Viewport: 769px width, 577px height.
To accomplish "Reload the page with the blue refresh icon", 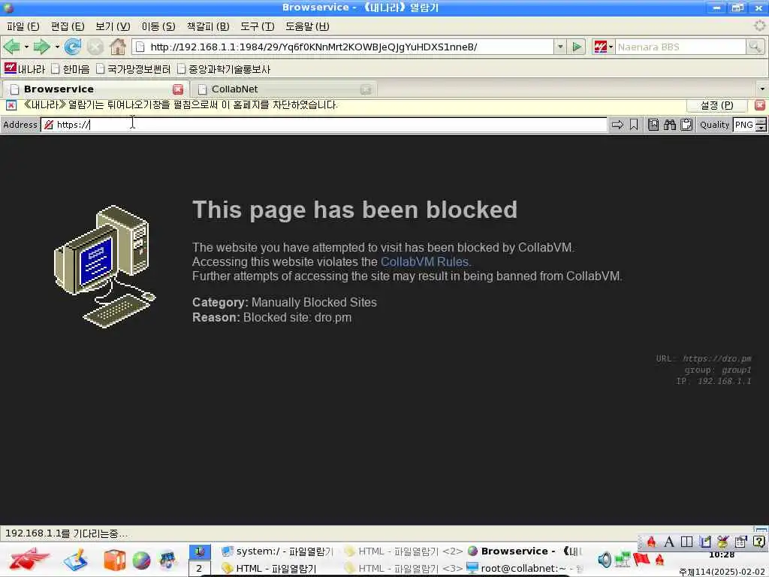I will pyautogui.click(x=73, y=47).
